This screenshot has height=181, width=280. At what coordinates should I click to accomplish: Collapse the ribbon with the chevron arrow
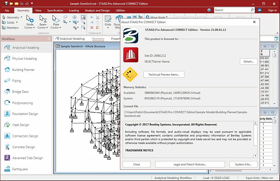(x=277, y=33)
